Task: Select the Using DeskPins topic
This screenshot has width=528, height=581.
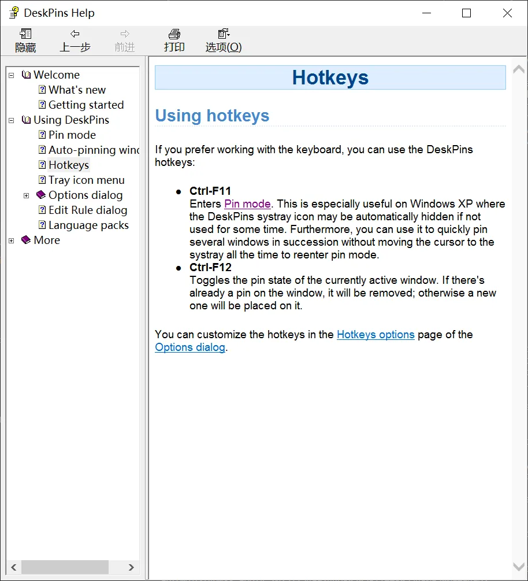Action: pos(71,120)
